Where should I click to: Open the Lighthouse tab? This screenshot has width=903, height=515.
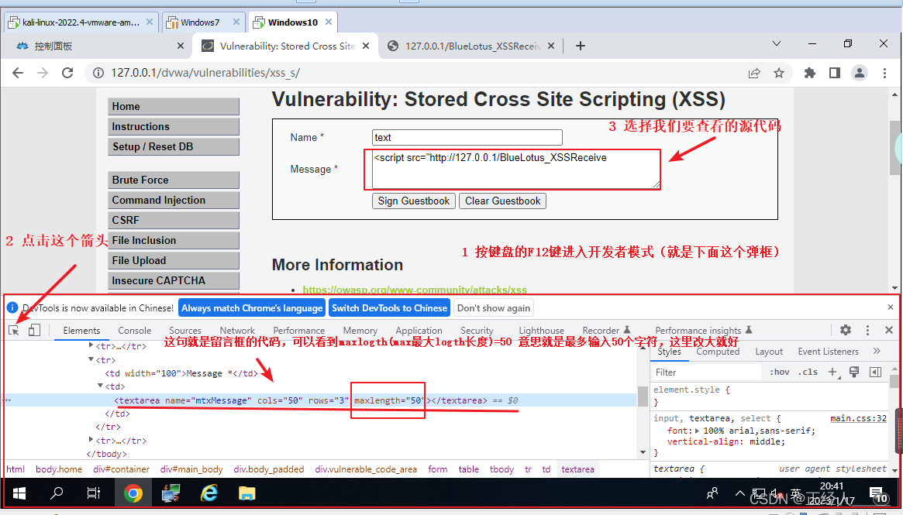pos(541,330)
